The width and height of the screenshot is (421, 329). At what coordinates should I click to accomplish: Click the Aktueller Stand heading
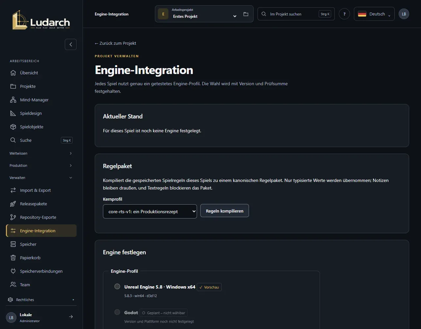123,116
